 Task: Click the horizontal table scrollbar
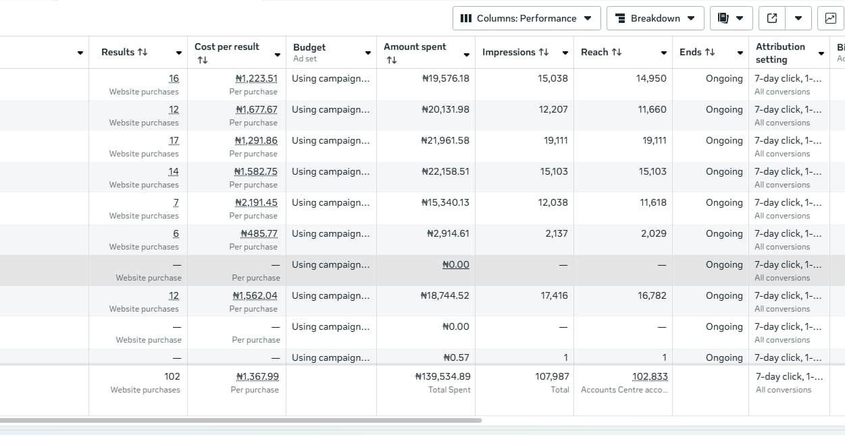(240, 420)
